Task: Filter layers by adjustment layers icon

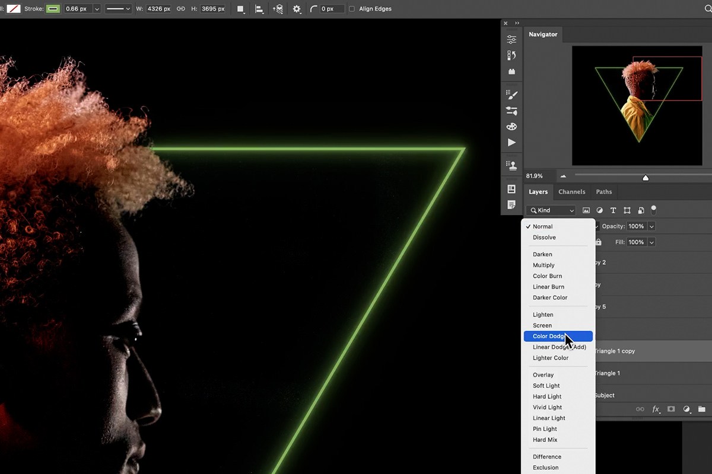Action: [x=599, y=210]
